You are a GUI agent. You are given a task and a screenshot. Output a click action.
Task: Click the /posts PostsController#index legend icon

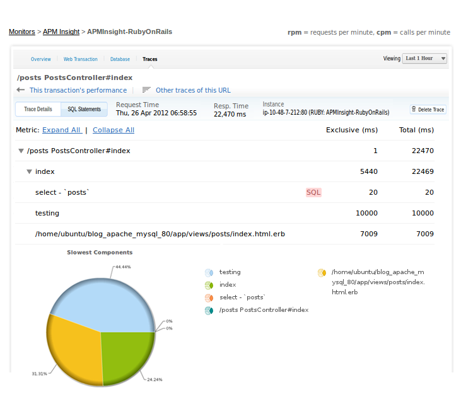click(x=209, y=311)
